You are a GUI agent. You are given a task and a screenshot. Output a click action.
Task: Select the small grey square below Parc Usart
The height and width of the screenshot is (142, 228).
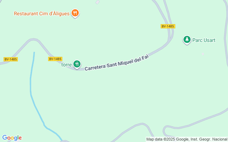203,54
